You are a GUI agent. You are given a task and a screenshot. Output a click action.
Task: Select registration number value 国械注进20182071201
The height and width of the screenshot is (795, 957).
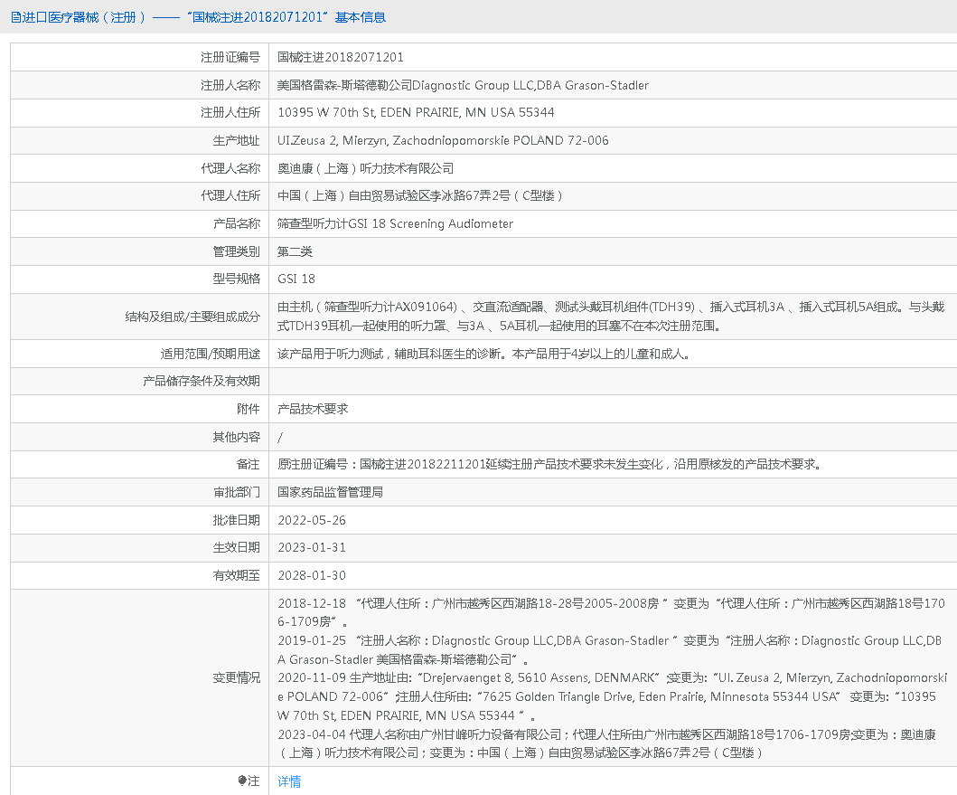pos(340,57)
